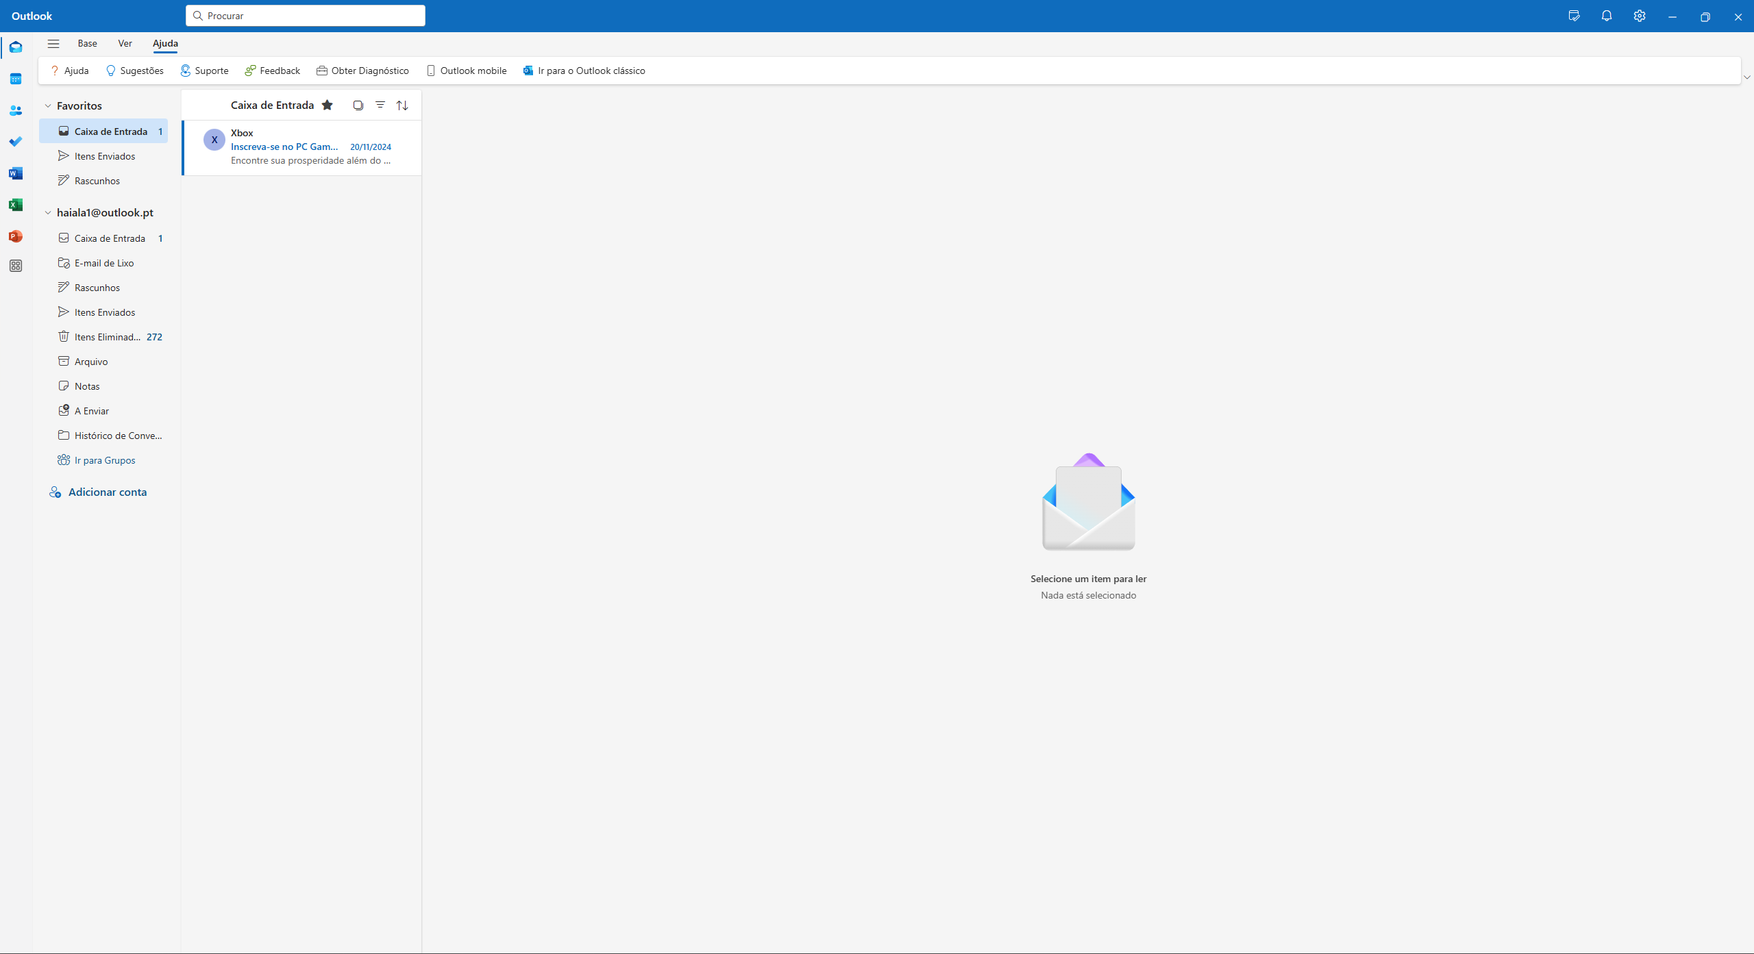Launch Word from the sidebar
Screen dimensions: 1754x954
tap(16, 173)
